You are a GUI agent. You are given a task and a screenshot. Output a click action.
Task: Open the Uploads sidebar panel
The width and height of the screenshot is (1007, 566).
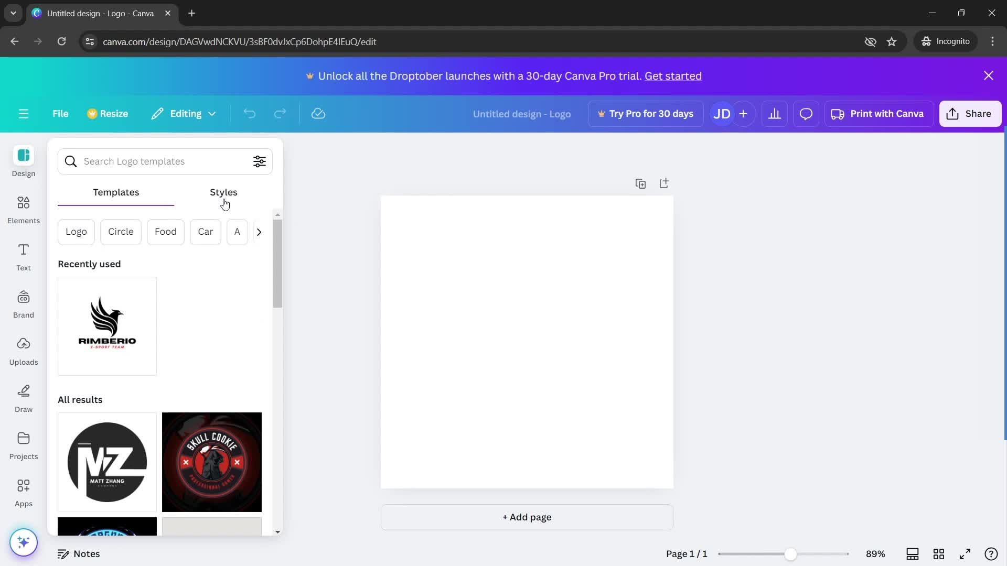[x=24, y=351]
